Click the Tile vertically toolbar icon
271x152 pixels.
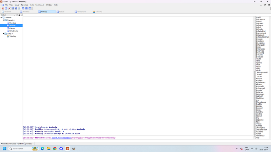[x=30, y=8]
